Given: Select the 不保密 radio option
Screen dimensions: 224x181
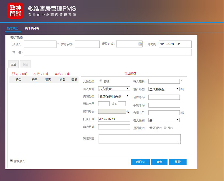Looking at the screenshot, I should pos(151,128).
